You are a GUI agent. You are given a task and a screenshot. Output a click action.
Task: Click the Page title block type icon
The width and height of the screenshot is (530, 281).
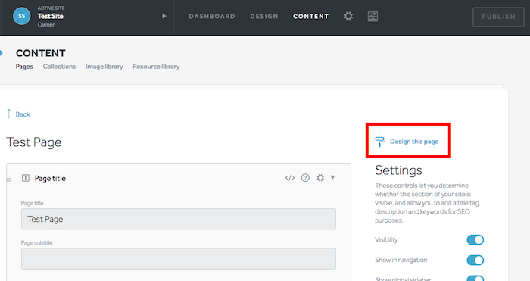25,178
